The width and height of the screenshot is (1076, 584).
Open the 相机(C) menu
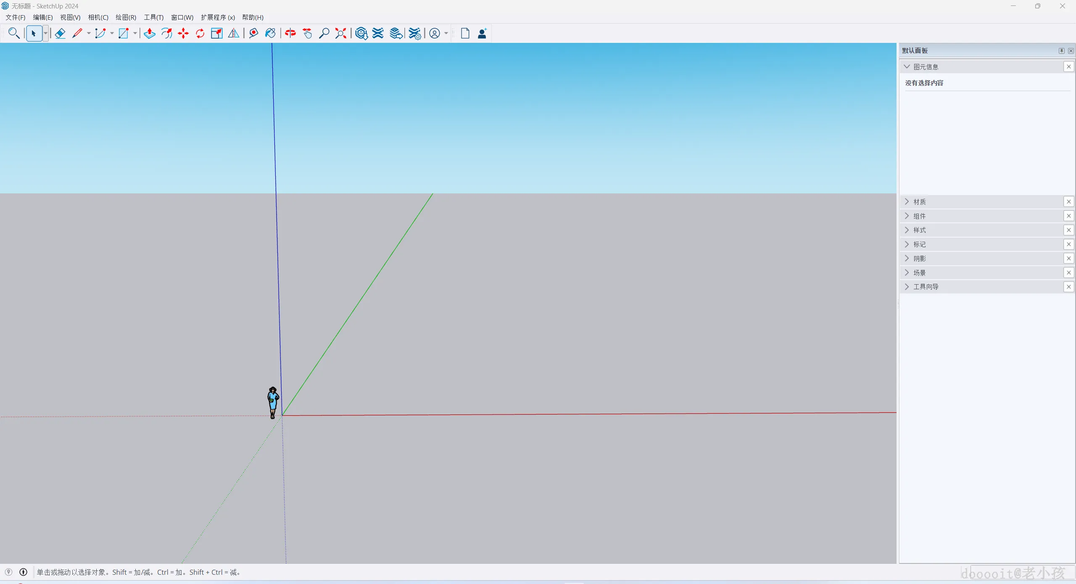[x=98, y=17]
